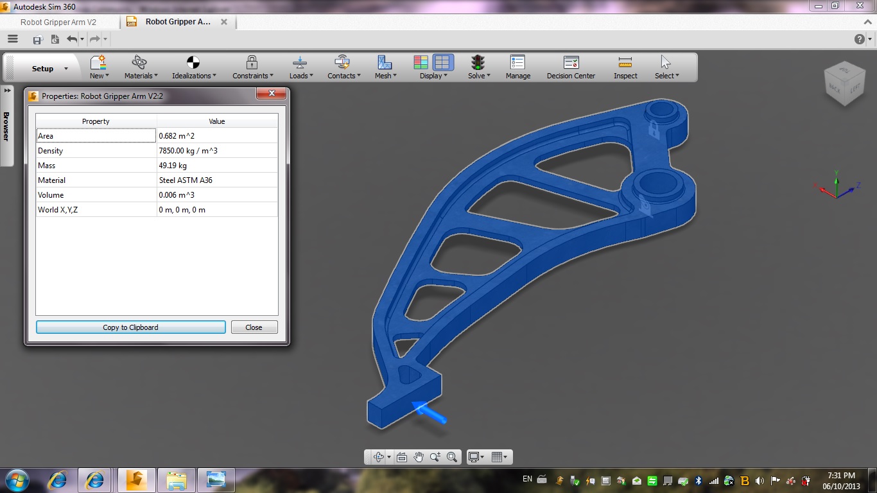Open the Mesh menu
This screenshot has width=877, height=493.
pyautogui.click(x=385, y=67)
